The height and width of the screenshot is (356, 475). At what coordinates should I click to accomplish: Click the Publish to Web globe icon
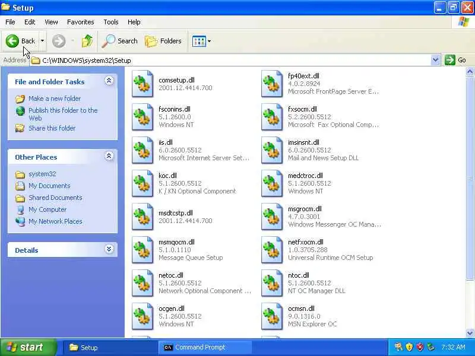[x=20, y=111]
